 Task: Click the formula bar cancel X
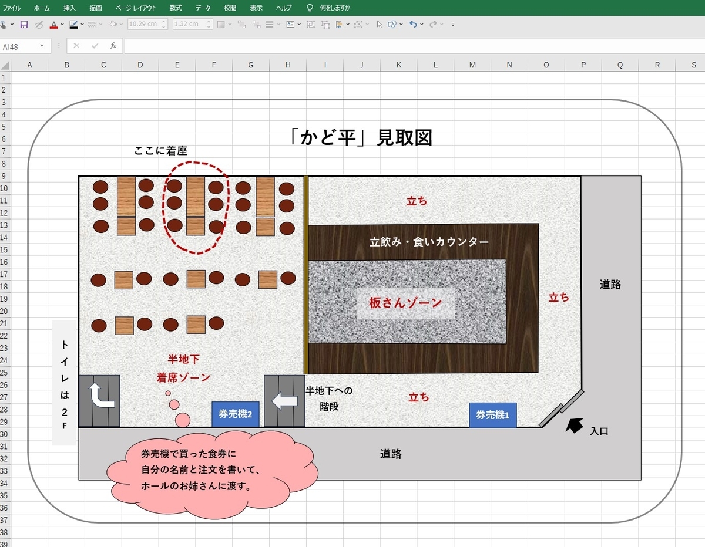[76, 45]
